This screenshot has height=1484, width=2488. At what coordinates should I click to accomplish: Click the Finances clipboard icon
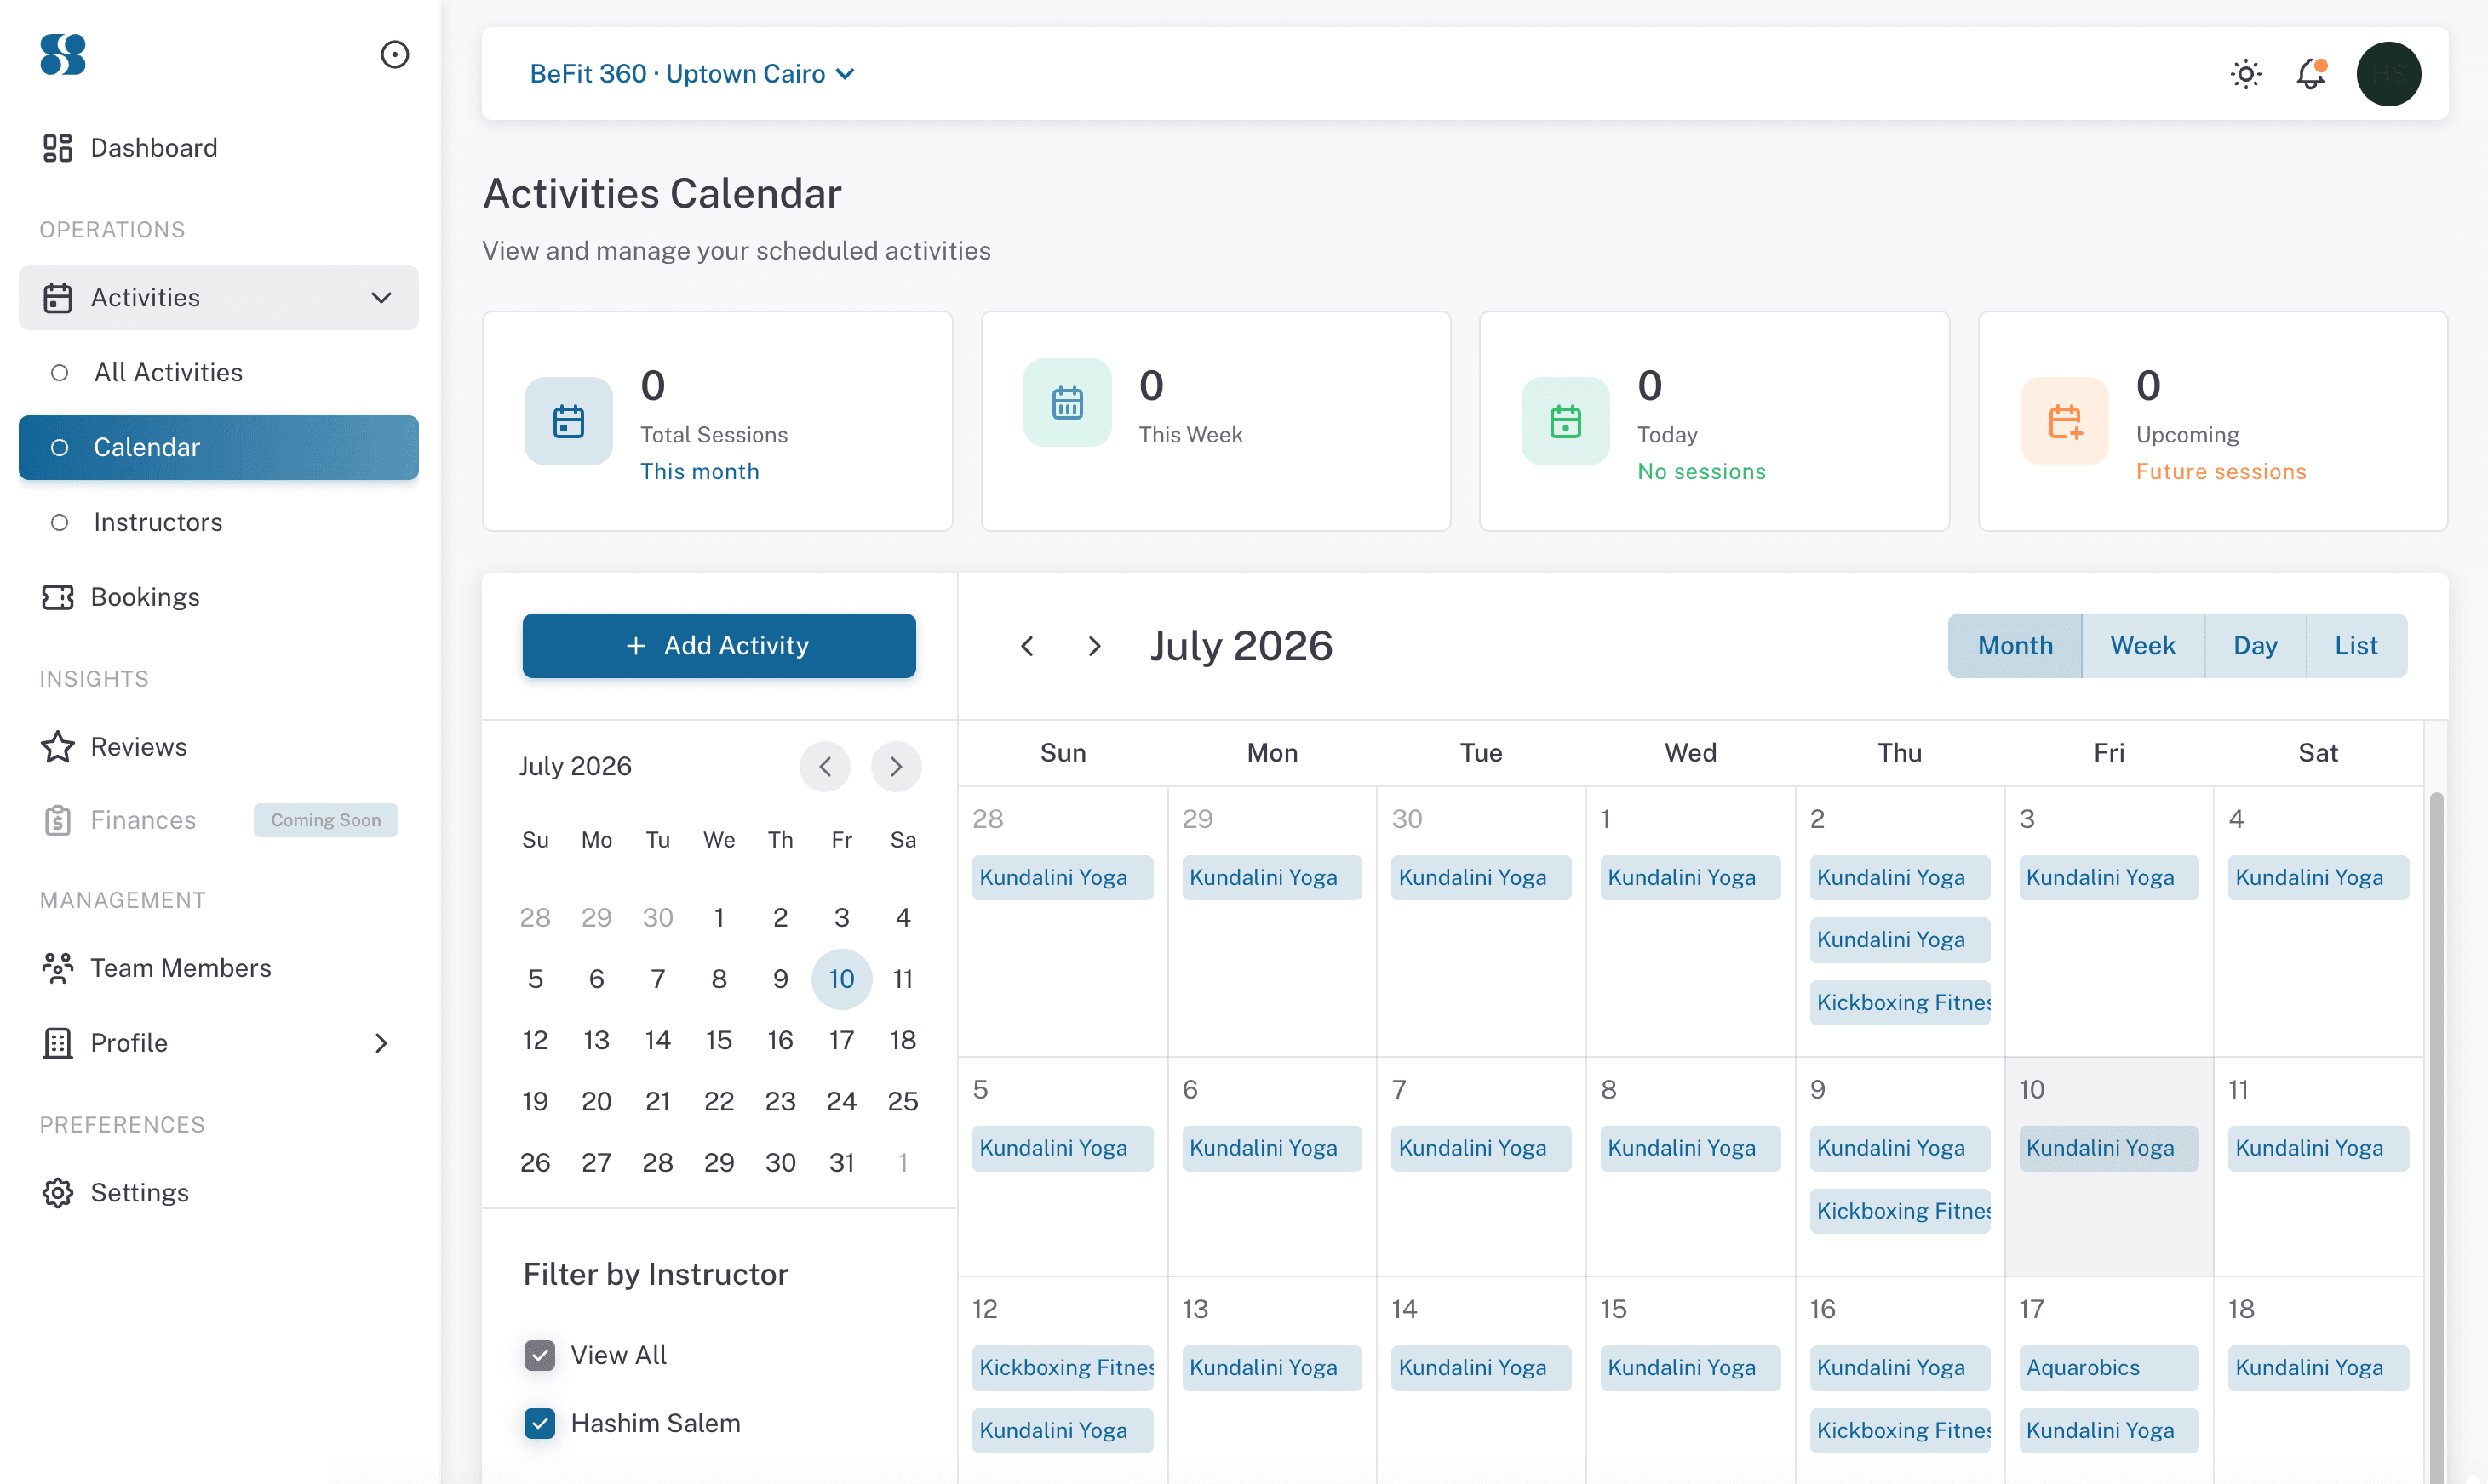pos(58,820)
